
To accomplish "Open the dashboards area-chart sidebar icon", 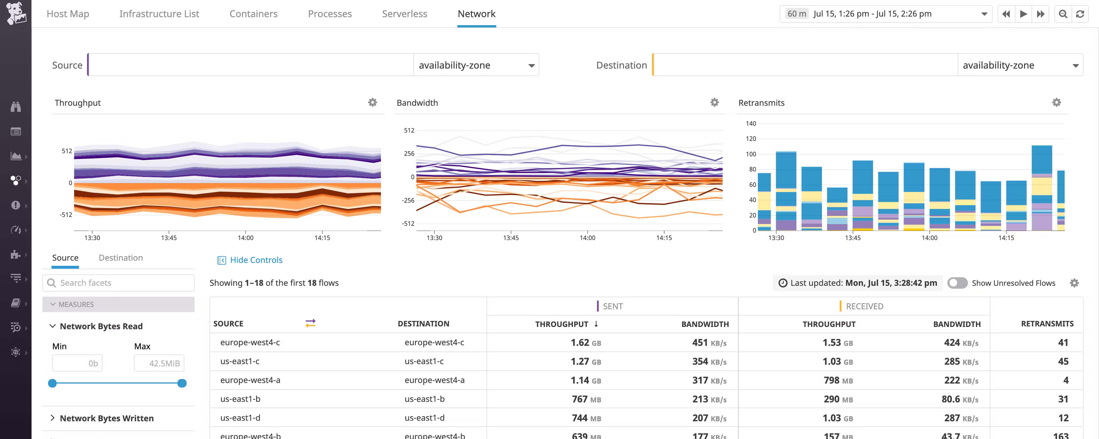I will [x=16, y=156].
